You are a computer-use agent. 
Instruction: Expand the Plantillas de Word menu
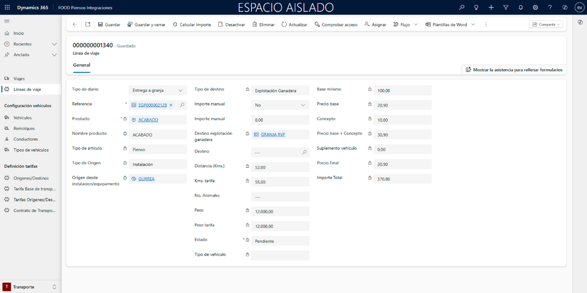[x=473, y=24]
